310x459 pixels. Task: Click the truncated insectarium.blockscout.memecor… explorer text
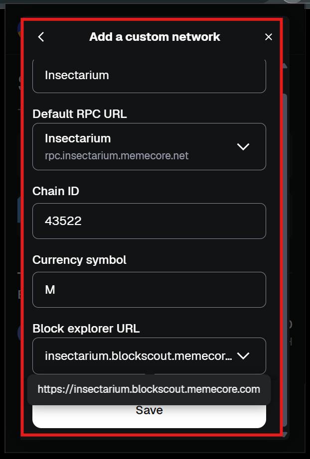(x=138, y=356)
